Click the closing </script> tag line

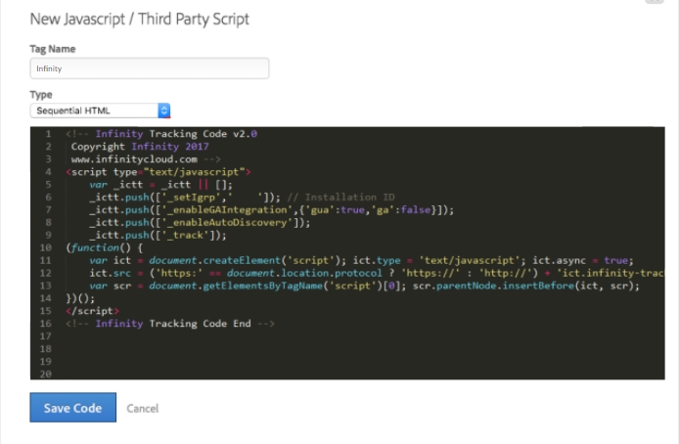click(x=92, y=311)
